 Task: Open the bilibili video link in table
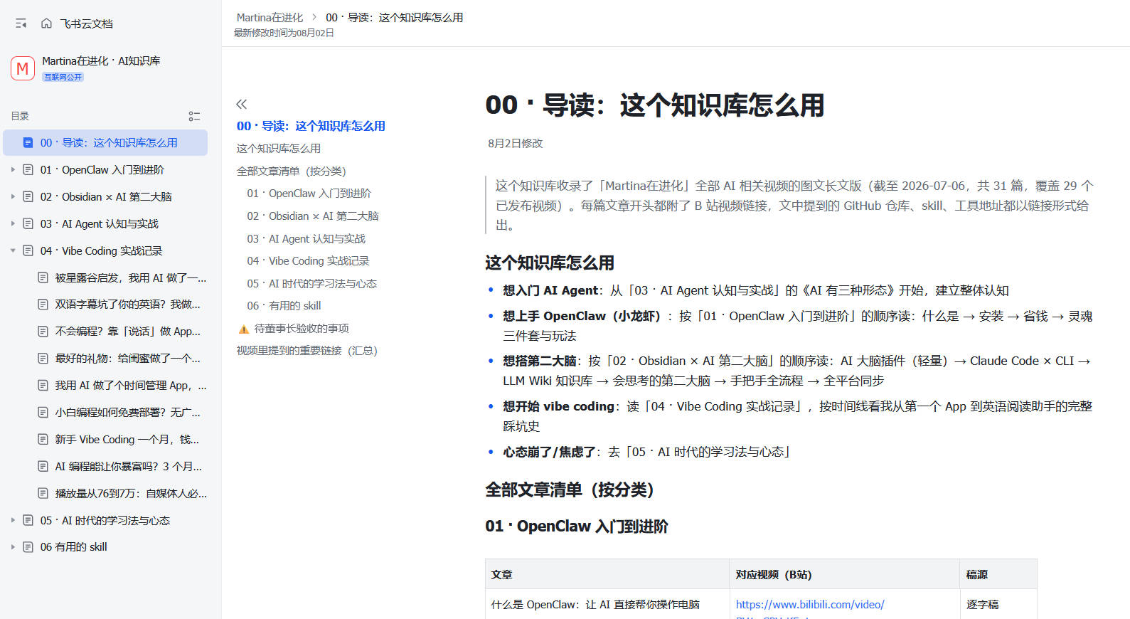pyautogui.click(x=810, y=605)
